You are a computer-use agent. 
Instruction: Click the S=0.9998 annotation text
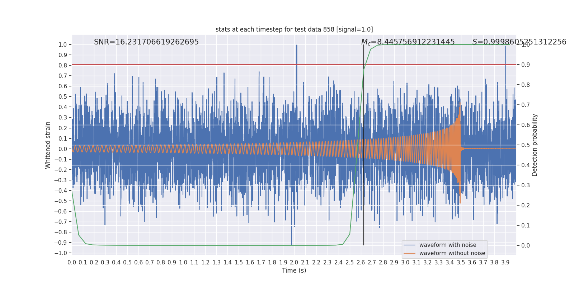pyautogui.click(x=519, y=42)
